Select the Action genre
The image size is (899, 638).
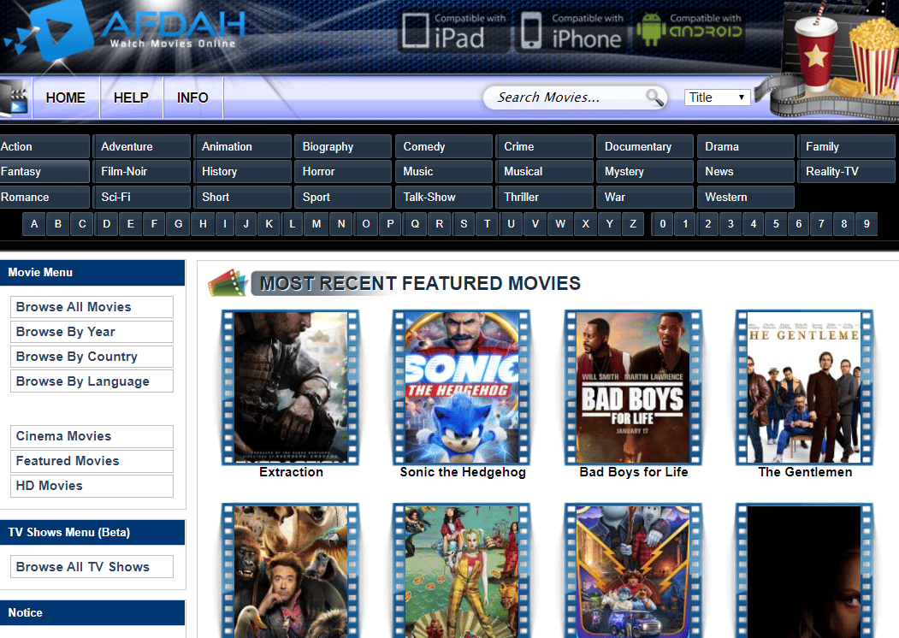point(44,147)
